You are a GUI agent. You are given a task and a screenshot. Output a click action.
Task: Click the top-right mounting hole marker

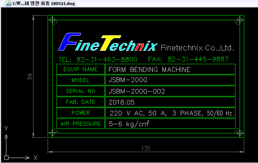[240, 20]
